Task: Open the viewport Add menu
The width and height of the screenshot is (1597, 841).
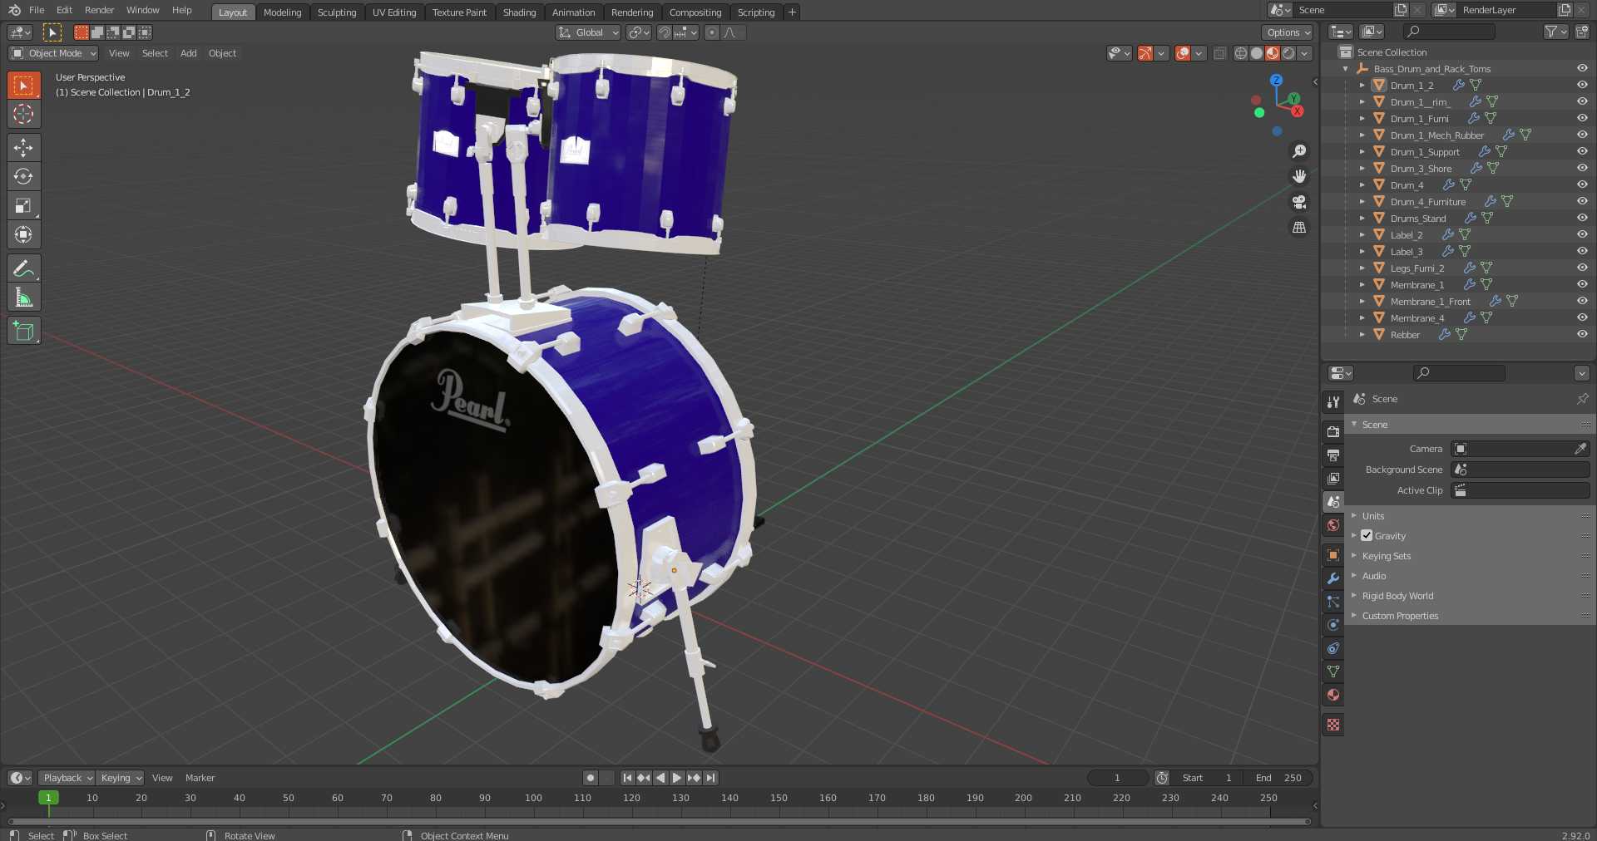Action: click(189, 53)
